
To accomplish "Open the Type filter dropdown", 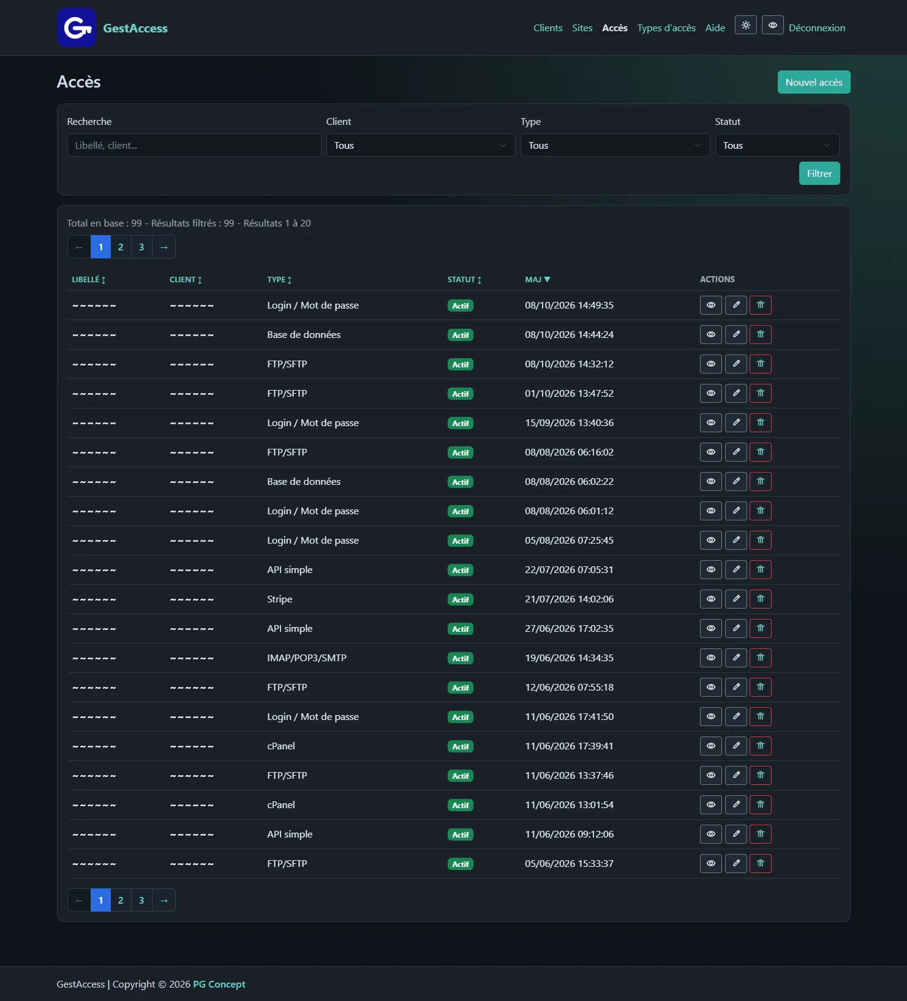I will point(615,145).
